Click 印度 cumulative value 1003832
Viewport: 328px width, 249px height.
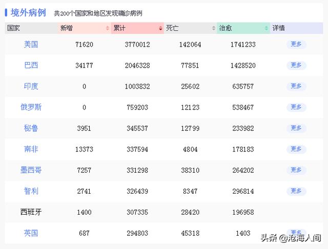137,87
